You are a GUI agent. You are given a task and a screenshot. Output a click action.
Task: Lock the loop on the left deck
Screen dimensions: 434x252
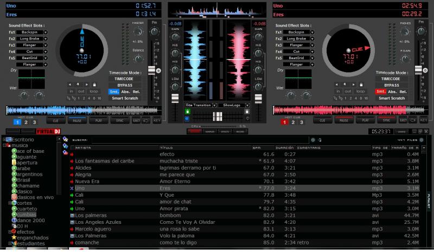point(94,85)
